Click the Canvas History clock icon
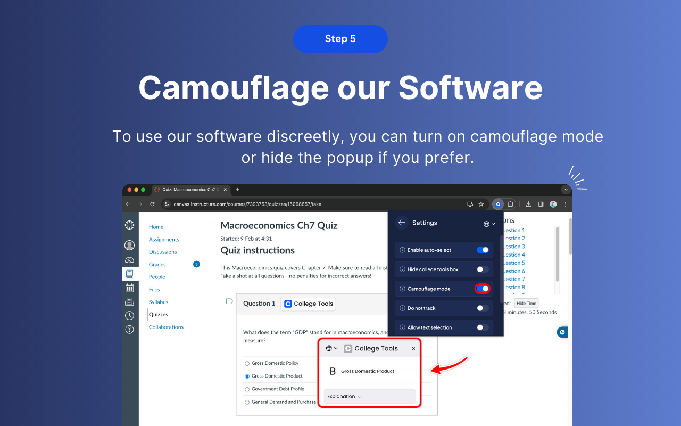681x426 pixels. click(x=129, y=316)
